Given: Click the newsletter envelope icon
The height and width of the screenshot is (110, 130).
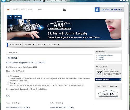Looking at the screenshot, I should pyautogui.click(x=99, y=73).
